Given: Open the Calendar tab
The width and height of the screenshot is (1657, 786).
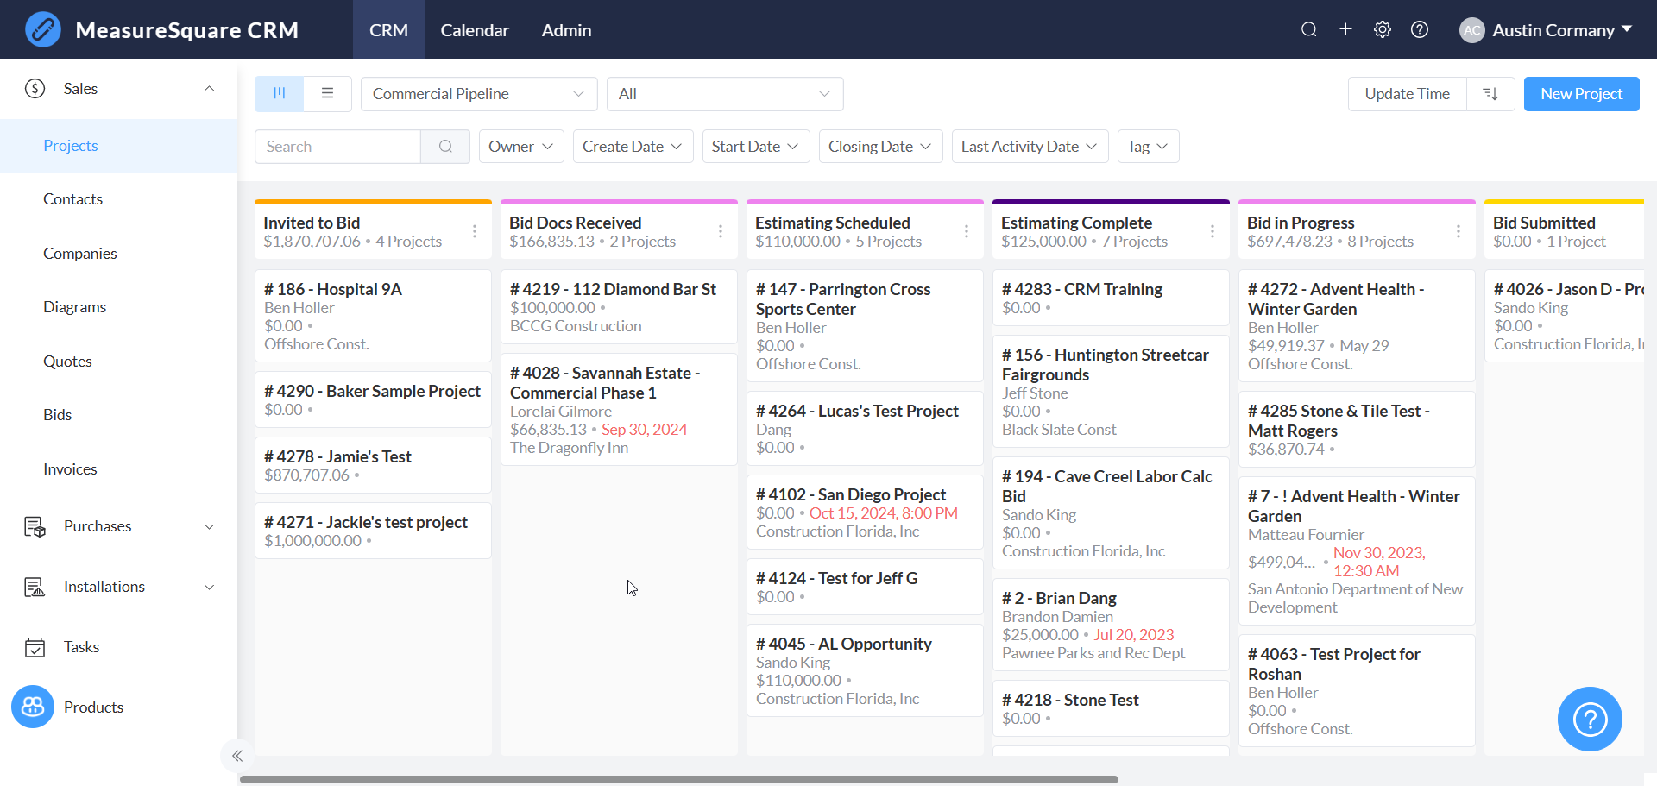Looking at the screenshot, I should point(475,29).
